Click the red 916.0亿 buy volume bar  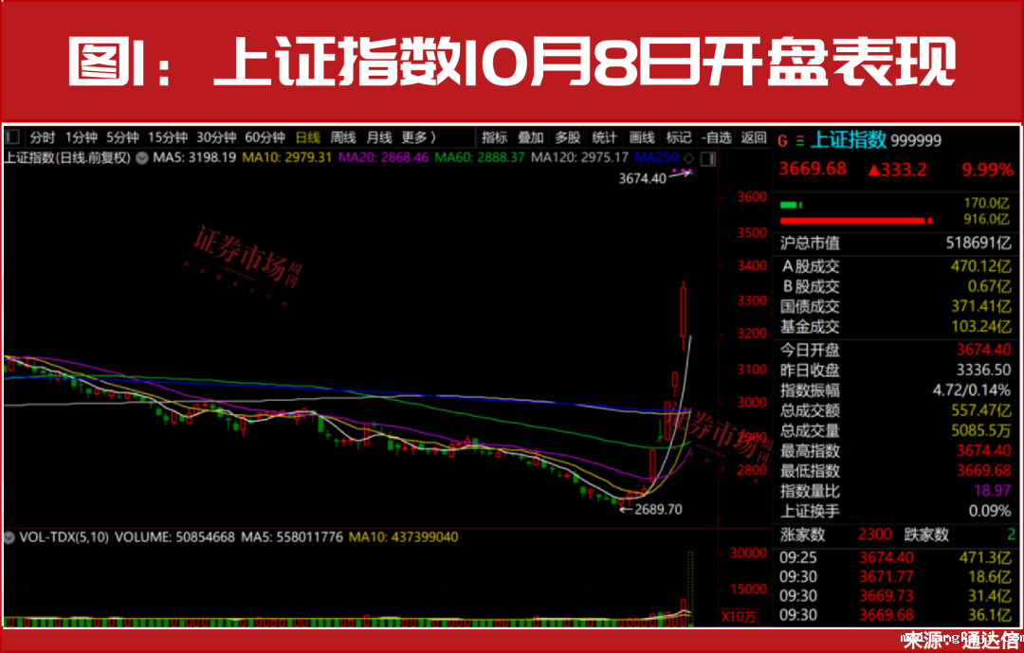tap(856, 221)
